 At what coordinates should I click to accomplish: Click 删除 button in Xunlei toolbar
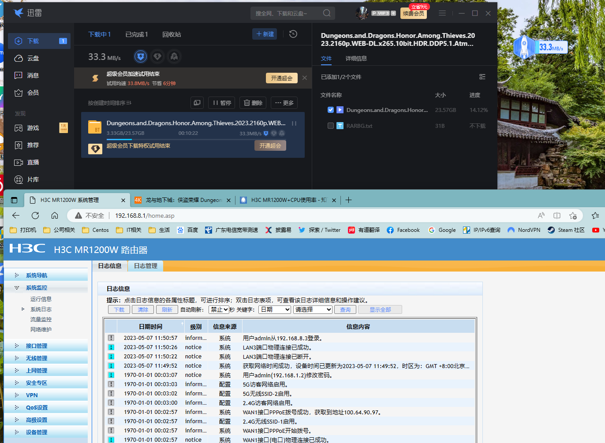(x=253, y=103)
